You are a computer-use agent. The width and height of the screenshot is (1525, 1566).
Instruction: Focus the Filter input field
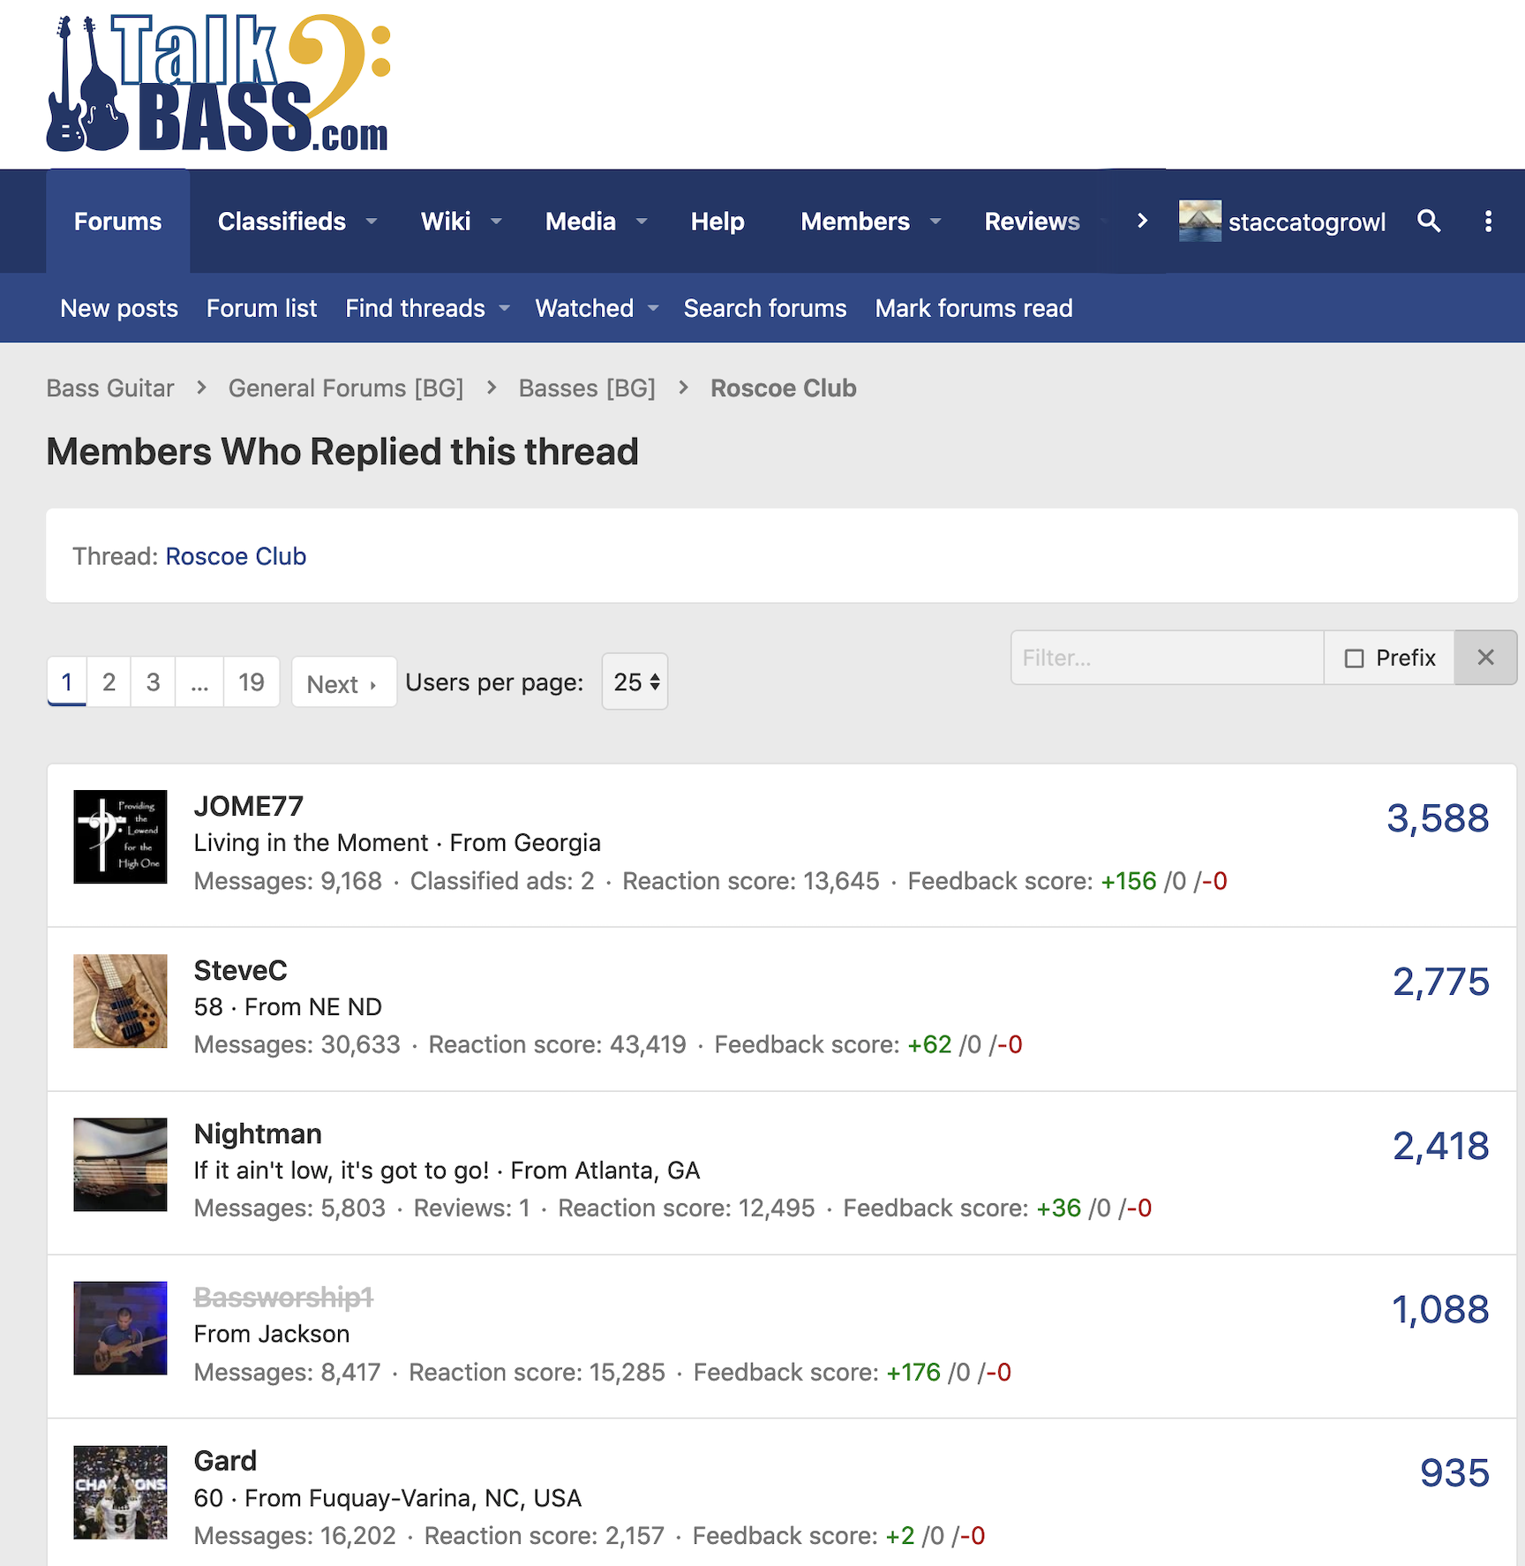1167,658
